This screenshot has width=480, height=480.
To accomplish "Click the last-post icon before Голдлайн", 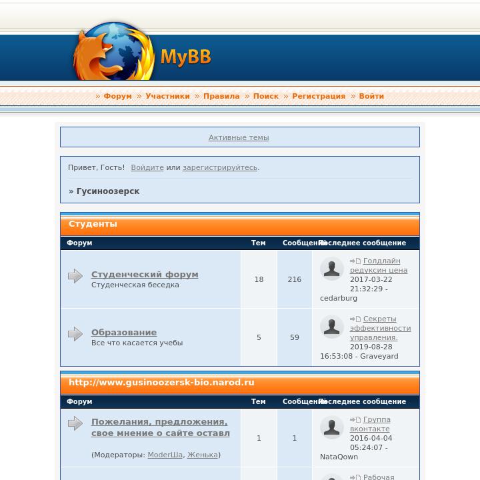I will coord(355,261).
